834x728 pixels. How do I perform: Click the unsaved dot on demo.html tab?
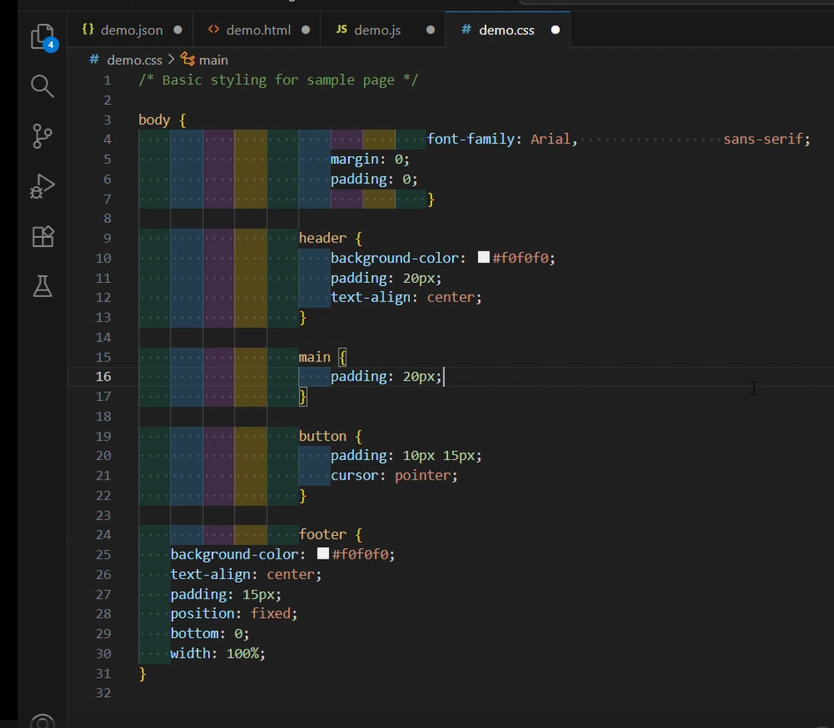(306, 30)
